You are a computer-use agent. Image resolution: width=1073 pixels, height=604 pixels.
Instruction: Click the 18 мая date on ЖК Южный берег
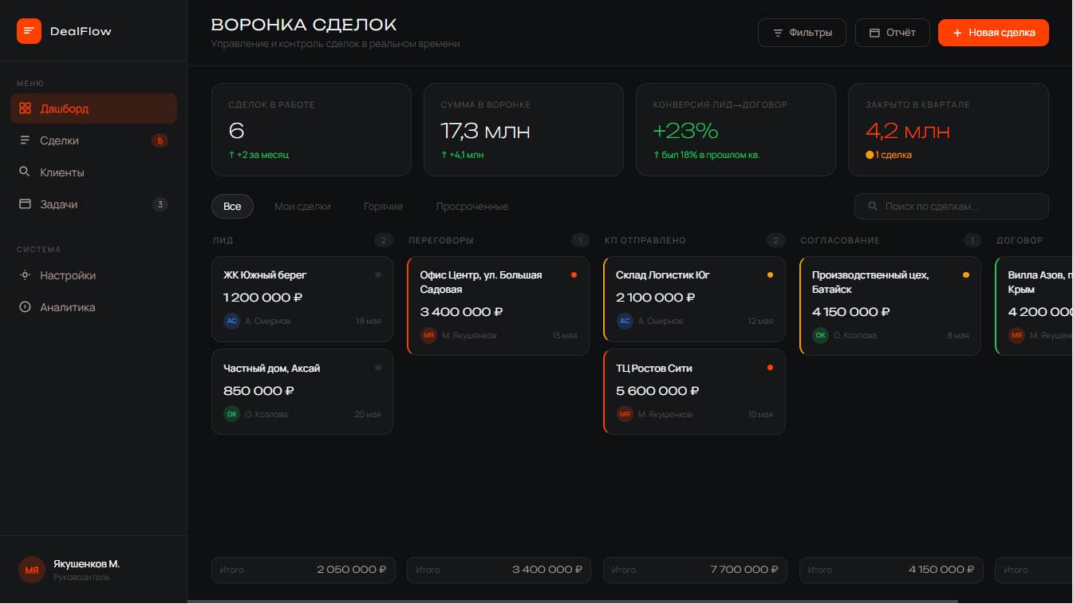[x=369, y=322]
